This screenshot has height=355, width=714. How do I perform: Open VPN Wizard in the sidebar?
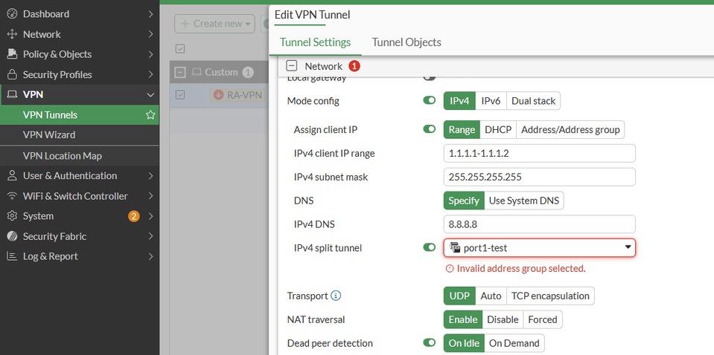tap(49, 135)
